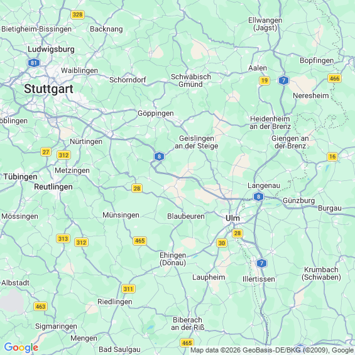355x355 pixels.
Task: Click the Map data copyright text
Action: 272,350
